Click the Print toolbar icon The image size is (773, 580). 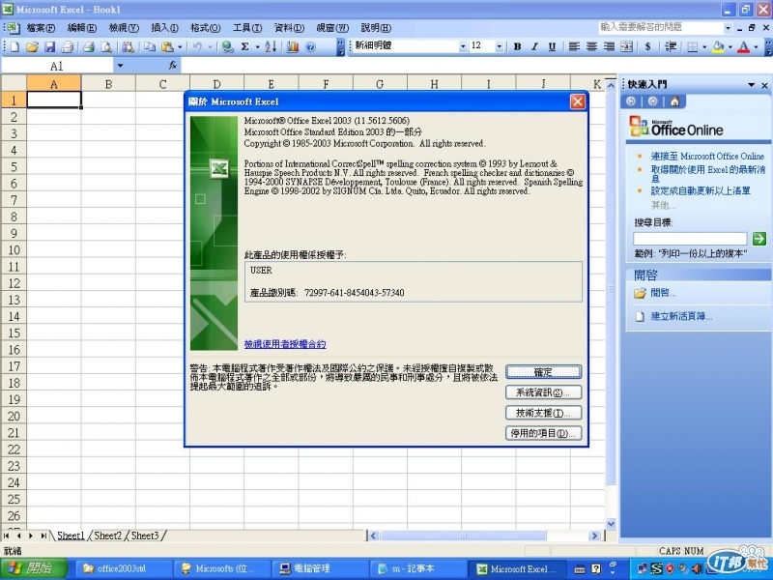[x=89, y=46]
